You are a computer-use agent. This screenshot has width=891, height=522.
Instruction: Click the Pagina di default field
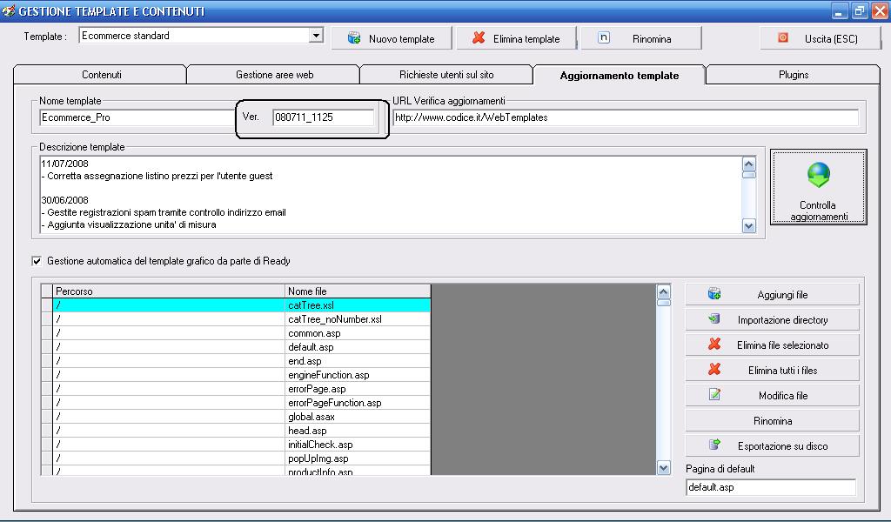tap(771, 487)
